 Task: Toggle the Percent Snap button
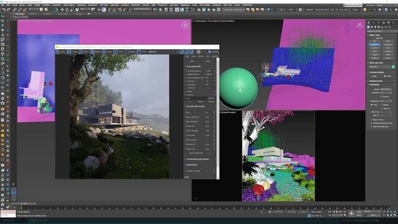(x=119, y=10)
